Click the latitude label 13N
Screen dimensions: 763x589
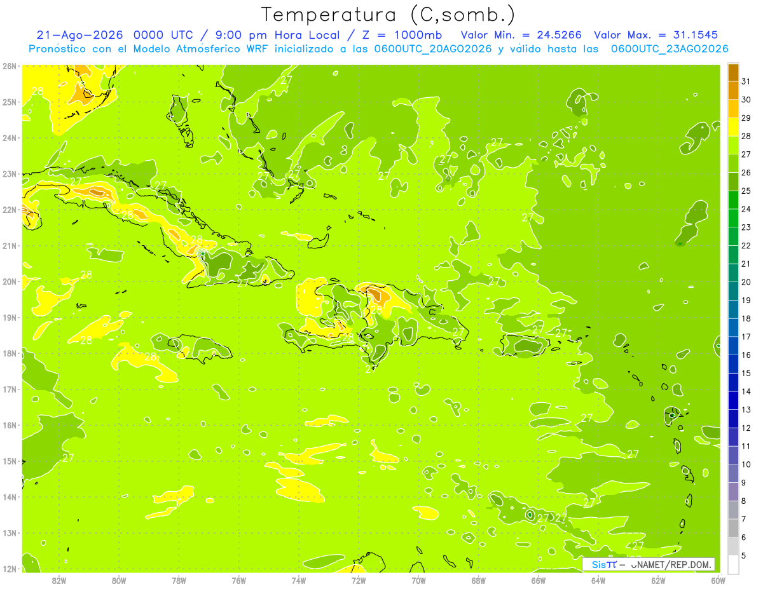pyautogui.click(x=10, y=533)
